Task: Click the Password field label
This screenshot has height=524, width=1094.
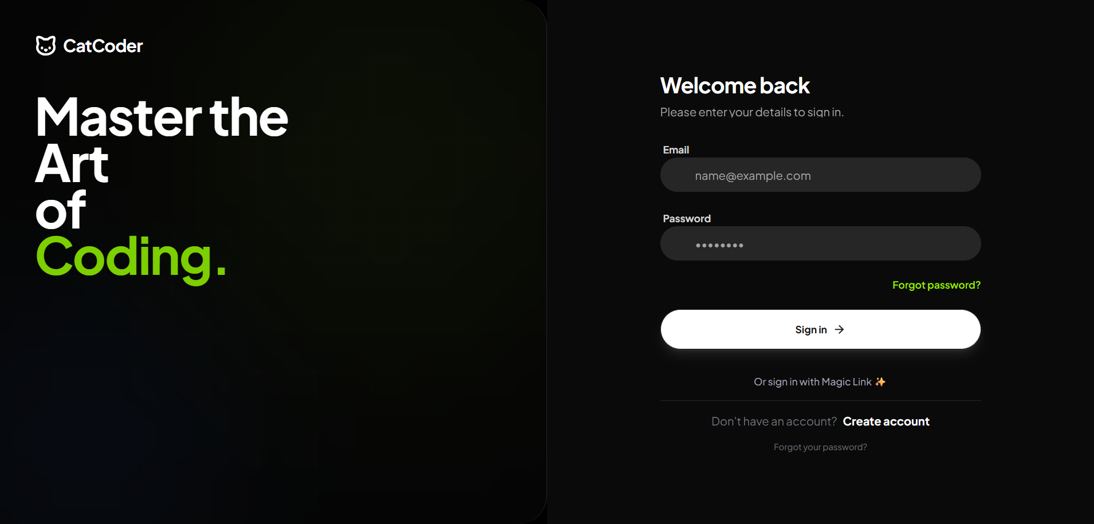Action: (687, 219)
